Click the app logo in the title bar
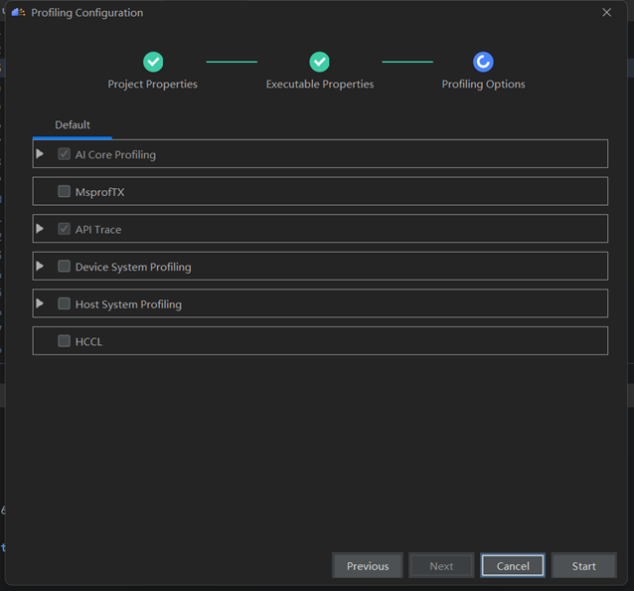The image size is (634, 591). point(18,13)
